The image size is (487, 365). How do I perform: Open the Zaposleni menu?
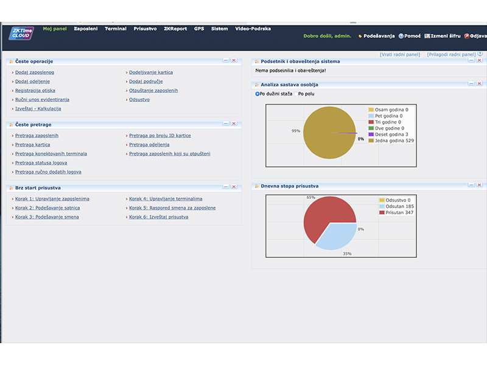coord(85,29)
